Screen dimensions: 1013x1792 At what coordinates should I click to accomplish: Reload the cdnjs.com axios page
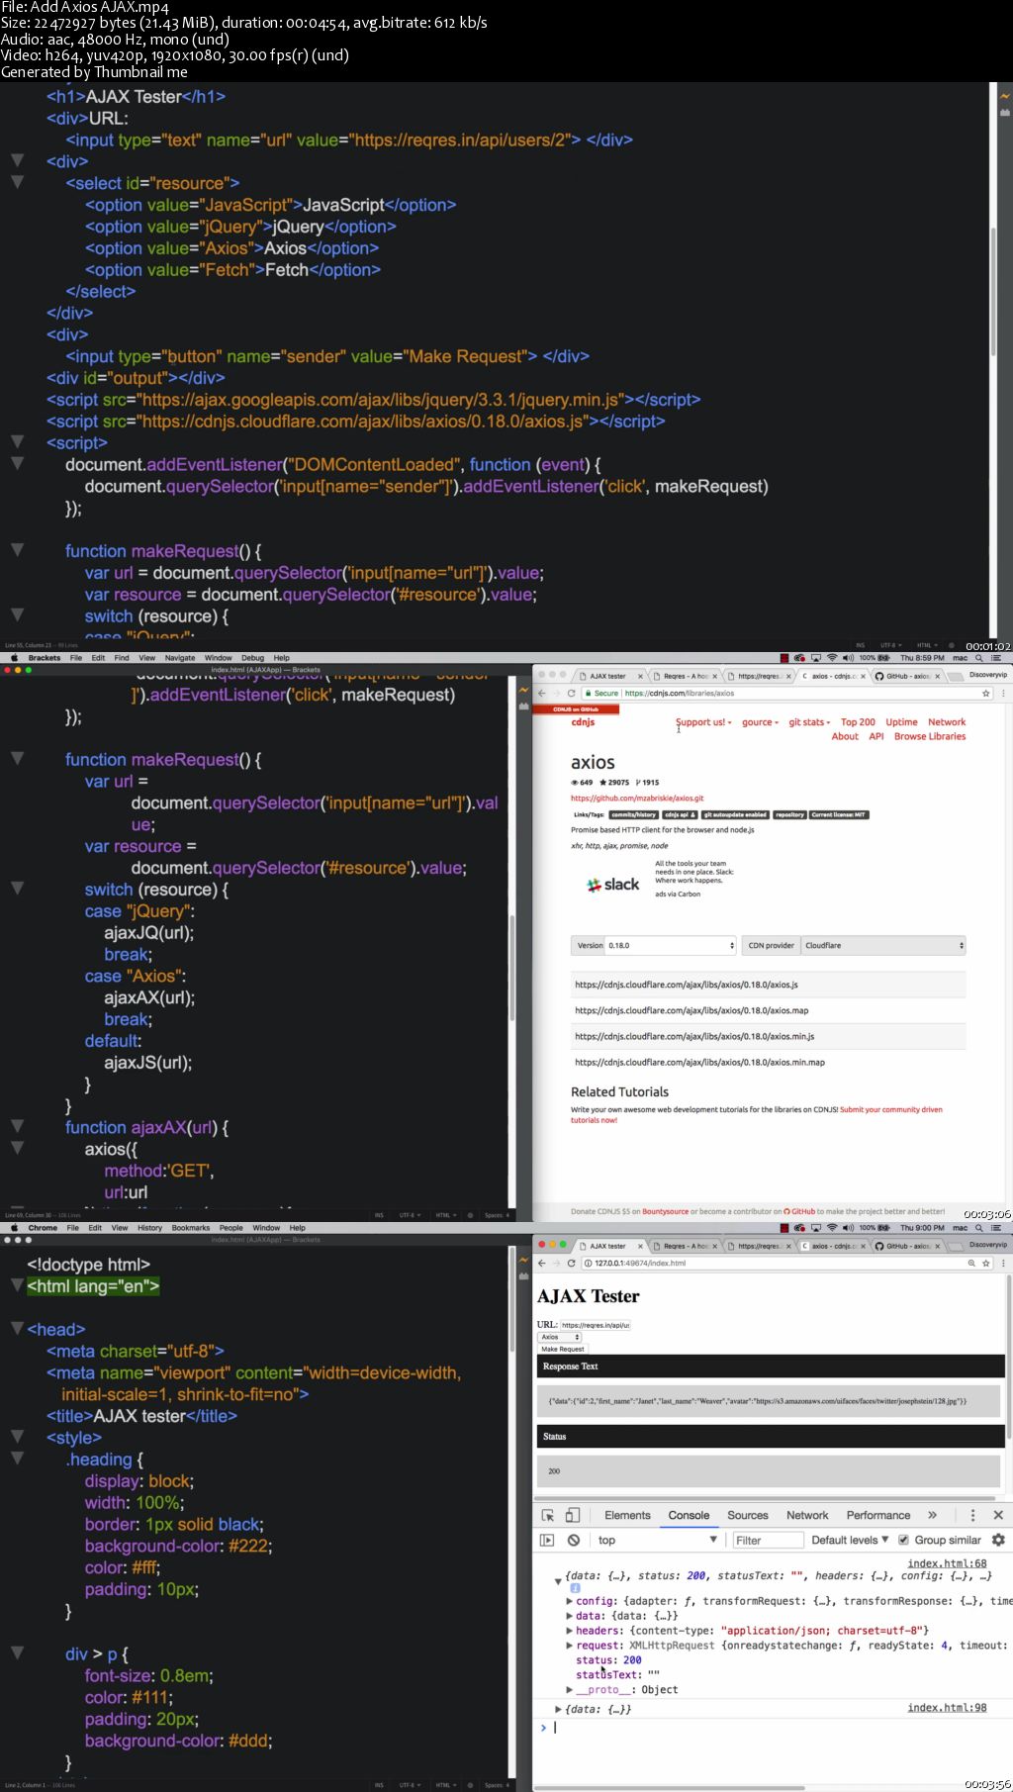pyautogui.click(x=571, y=693)
